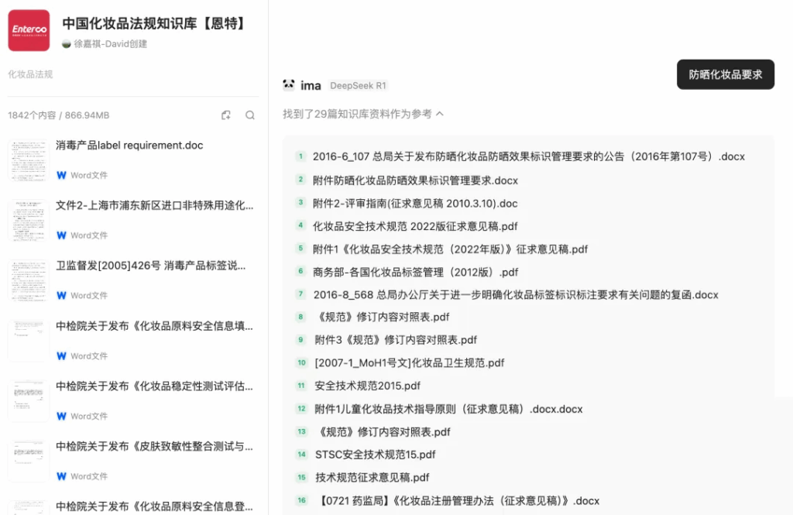Screen dimensions: 793x515
Task: Click the Enterco logo
Action: 29,30
